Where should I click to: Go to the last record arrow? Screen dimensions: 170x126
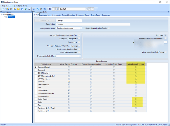pos(93,9)
